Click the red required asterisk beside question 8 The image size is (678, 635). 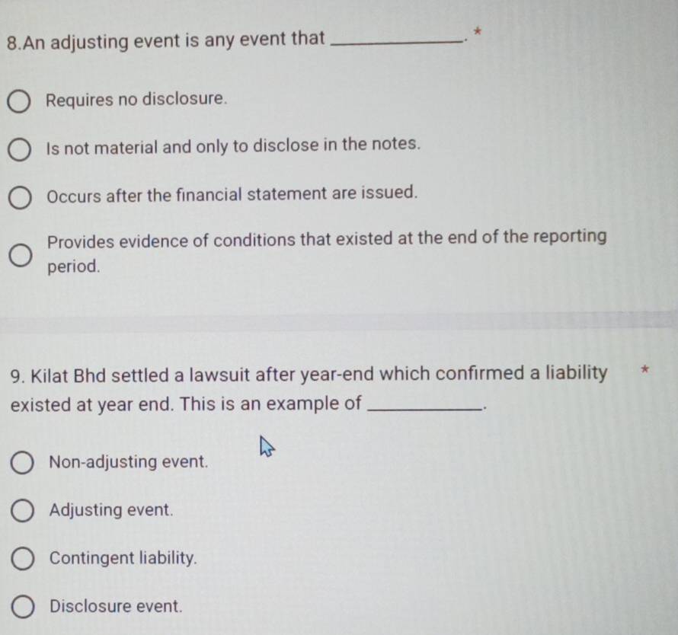(478, 31)
